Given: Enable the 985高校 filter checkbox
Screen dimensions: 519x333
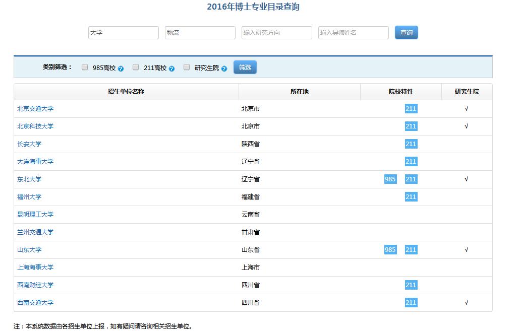Looking at the screenshot, I should click(x=84, y=66).
